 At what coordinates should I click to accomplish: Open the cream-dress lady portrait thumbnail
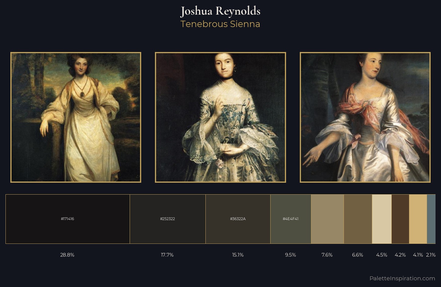point(76,117)
